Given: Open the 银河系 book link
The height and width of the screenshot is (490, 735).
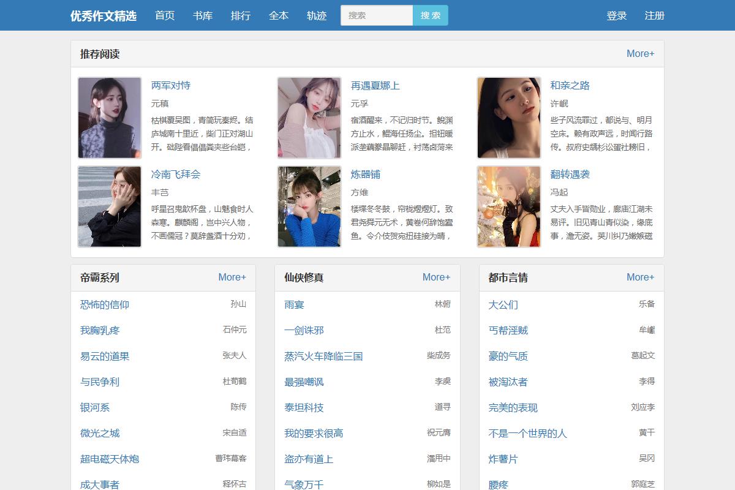Looking at the screenshot, I should (x=95, y=407).
